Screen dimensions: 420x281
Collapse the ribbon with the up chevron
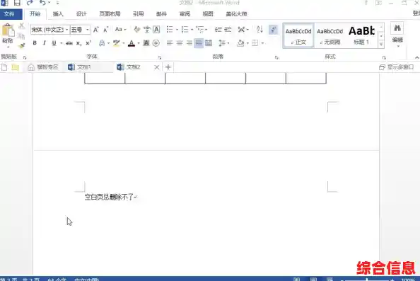point(416,57)
